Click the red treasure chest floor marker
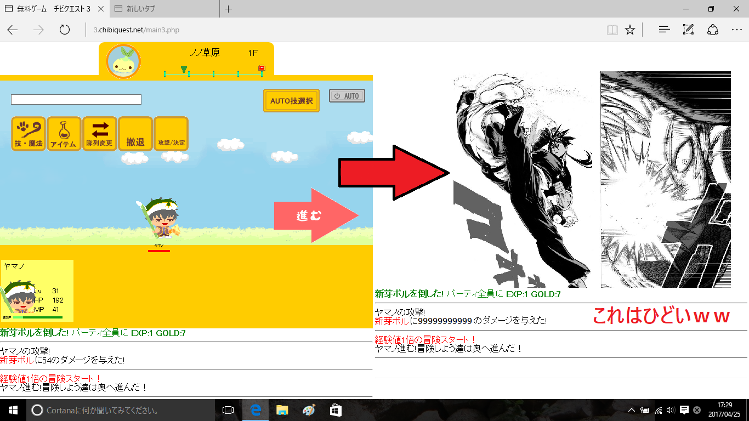749x421 pixels. [x=262, y=68]
